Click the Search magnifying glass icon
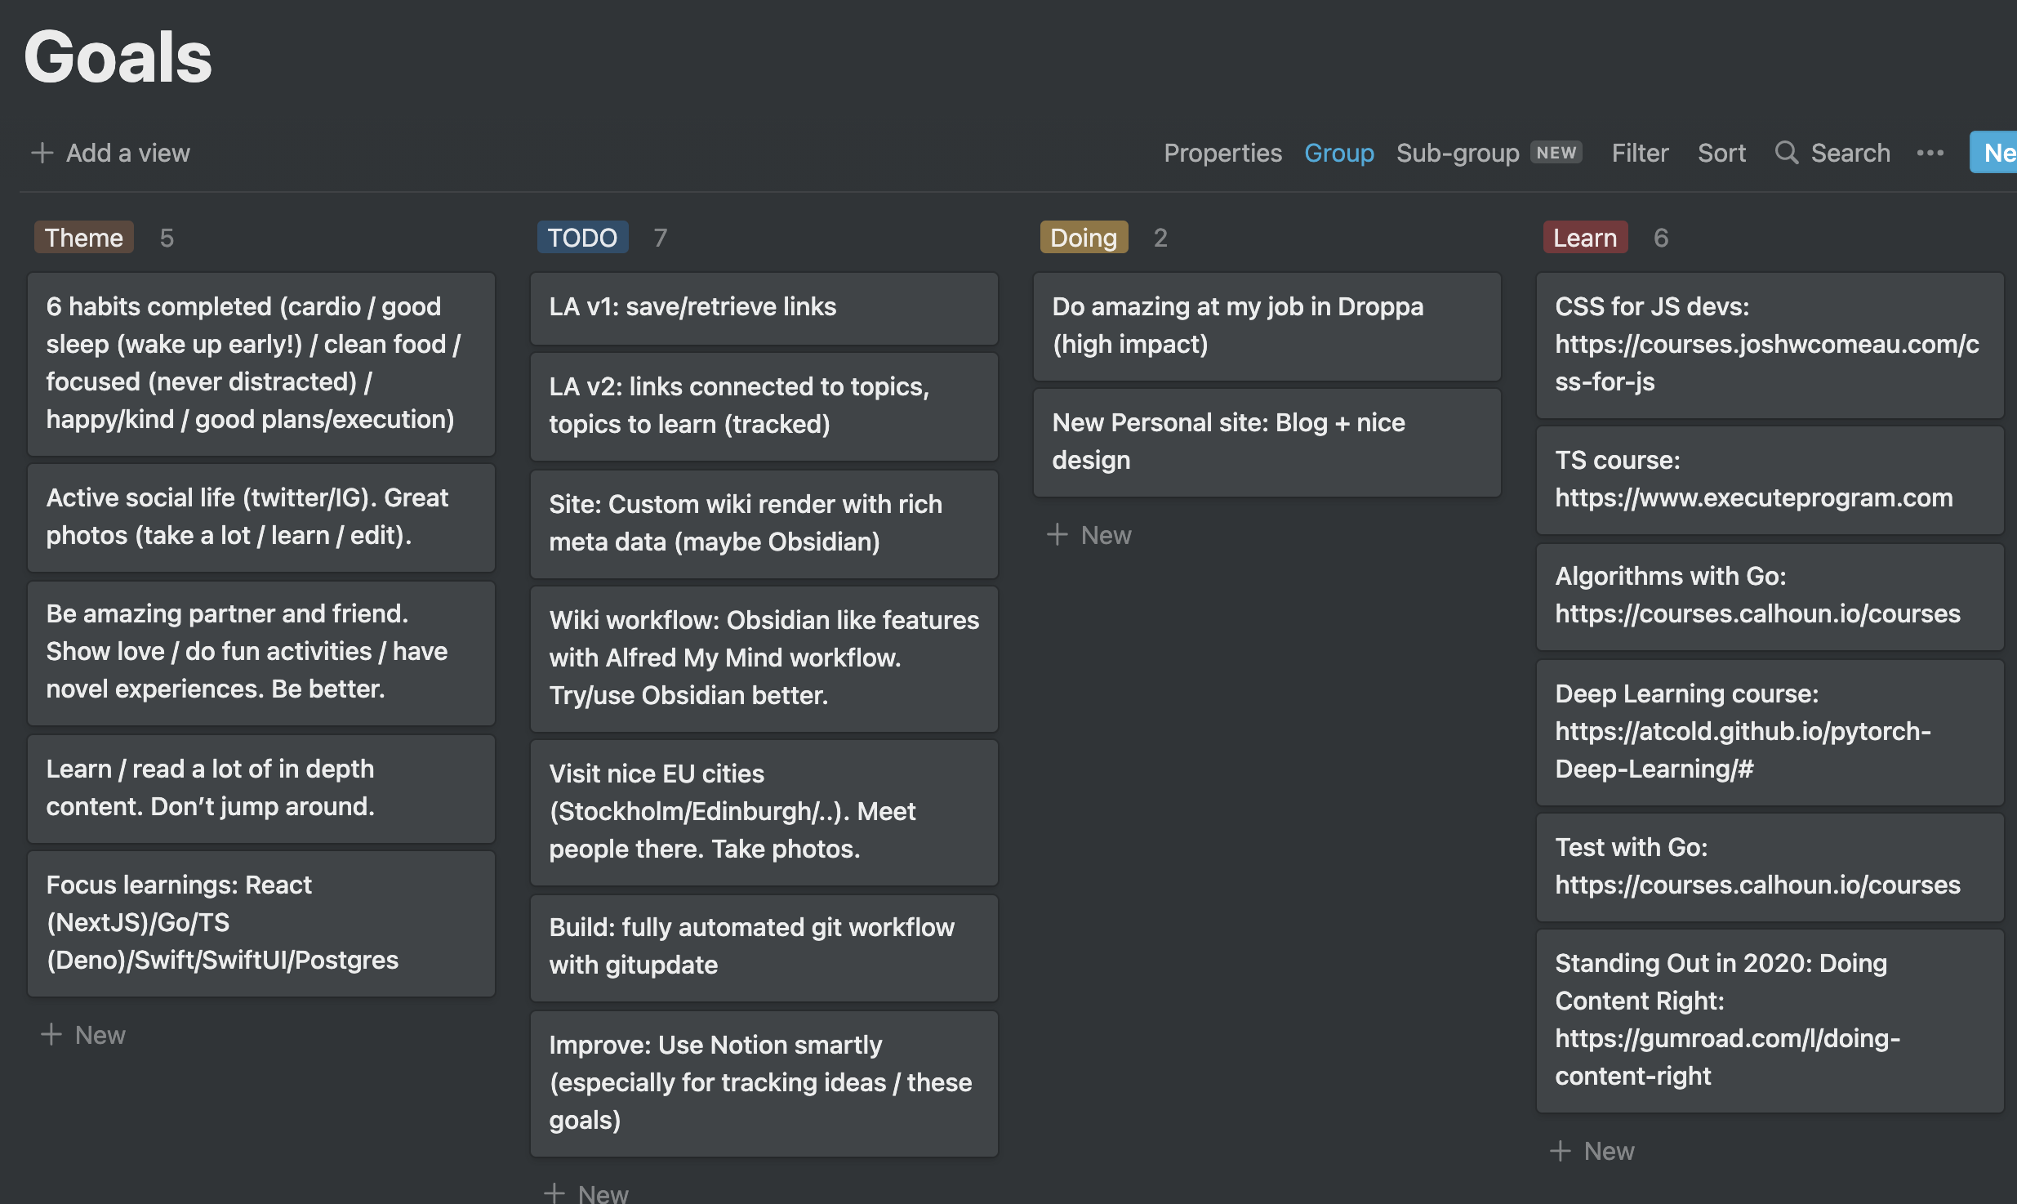The height and width of the screenshot is (1204, 2017). (1786, 153)
